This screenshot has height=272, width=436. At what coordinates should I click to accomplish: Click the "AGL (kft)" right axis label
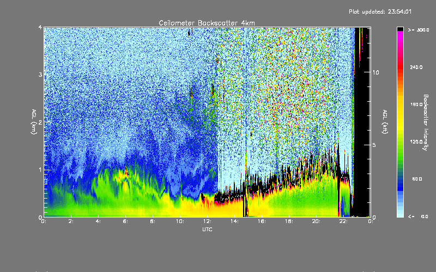tap(385, 122)
